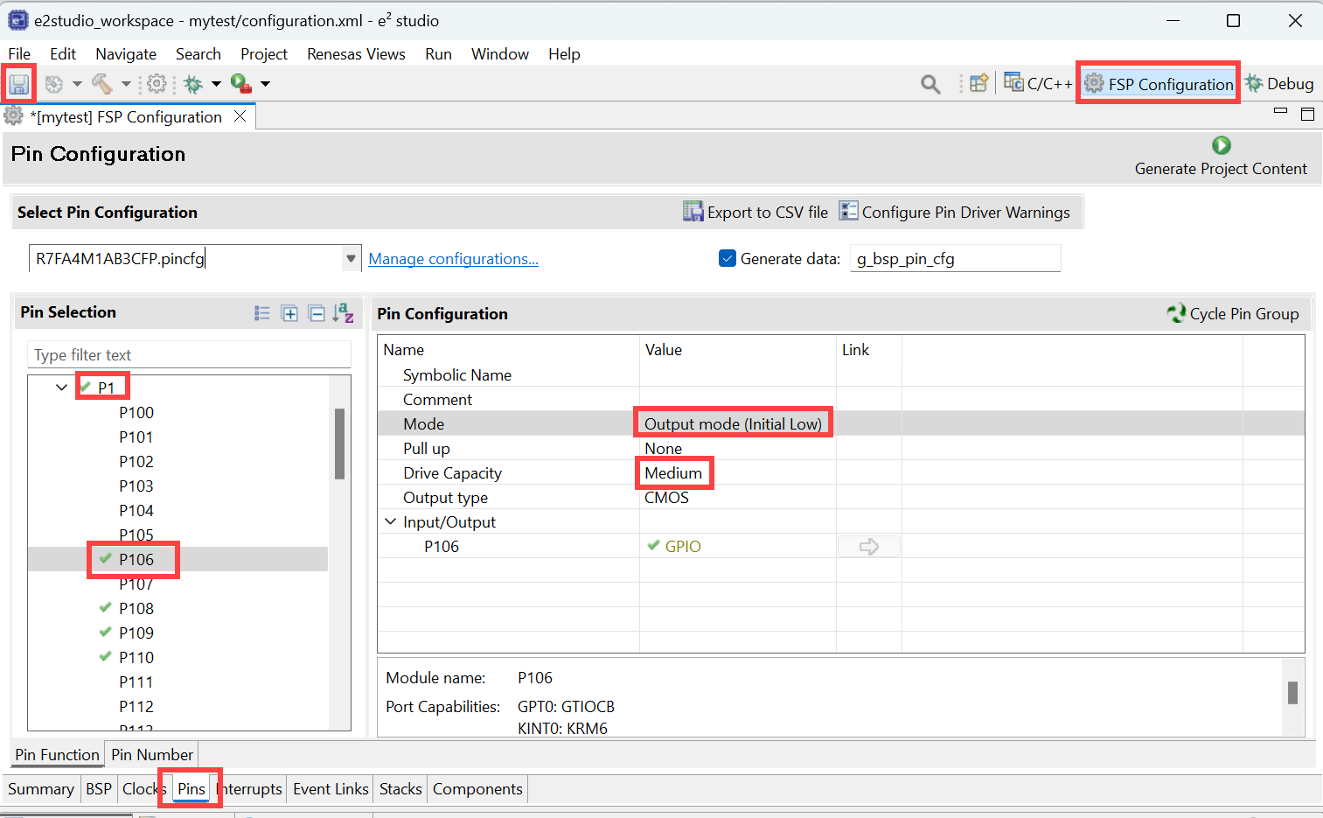
Task: Click the Expand All icon in Pin Selection
Action: [x=289, y=313]
